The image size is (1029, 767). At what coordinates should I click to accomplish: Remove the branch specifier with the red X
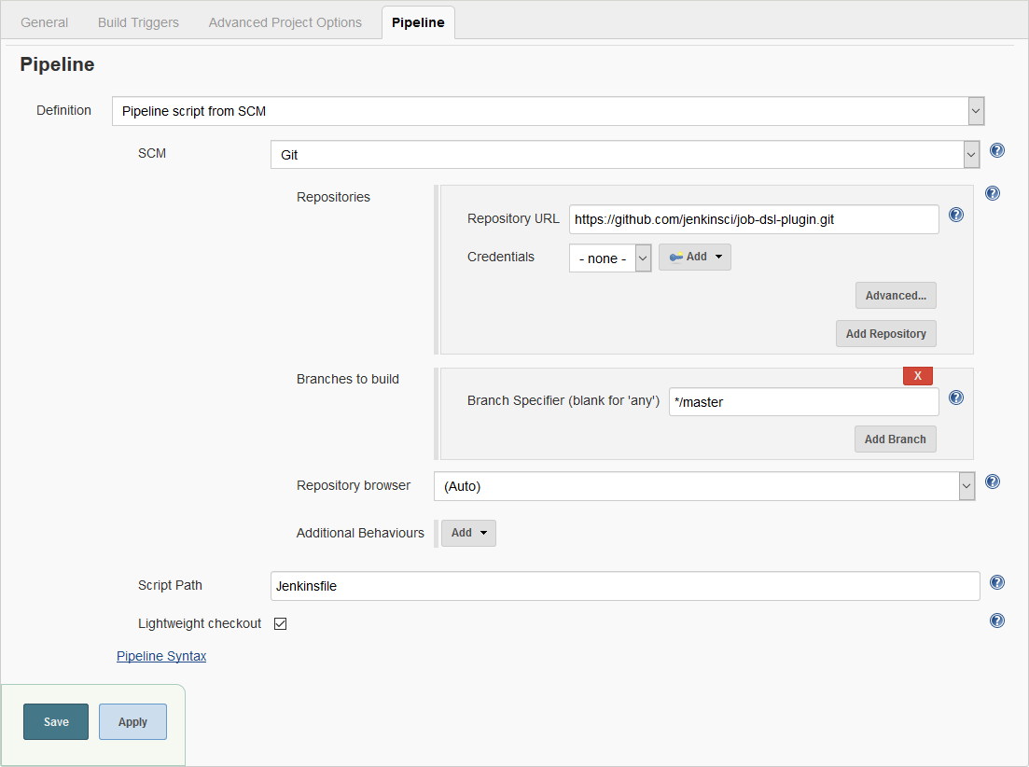tap(917, 375)
